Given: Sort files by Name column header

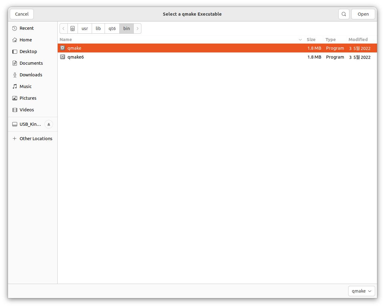Looking at the screenshot, I should pos(181,40).
